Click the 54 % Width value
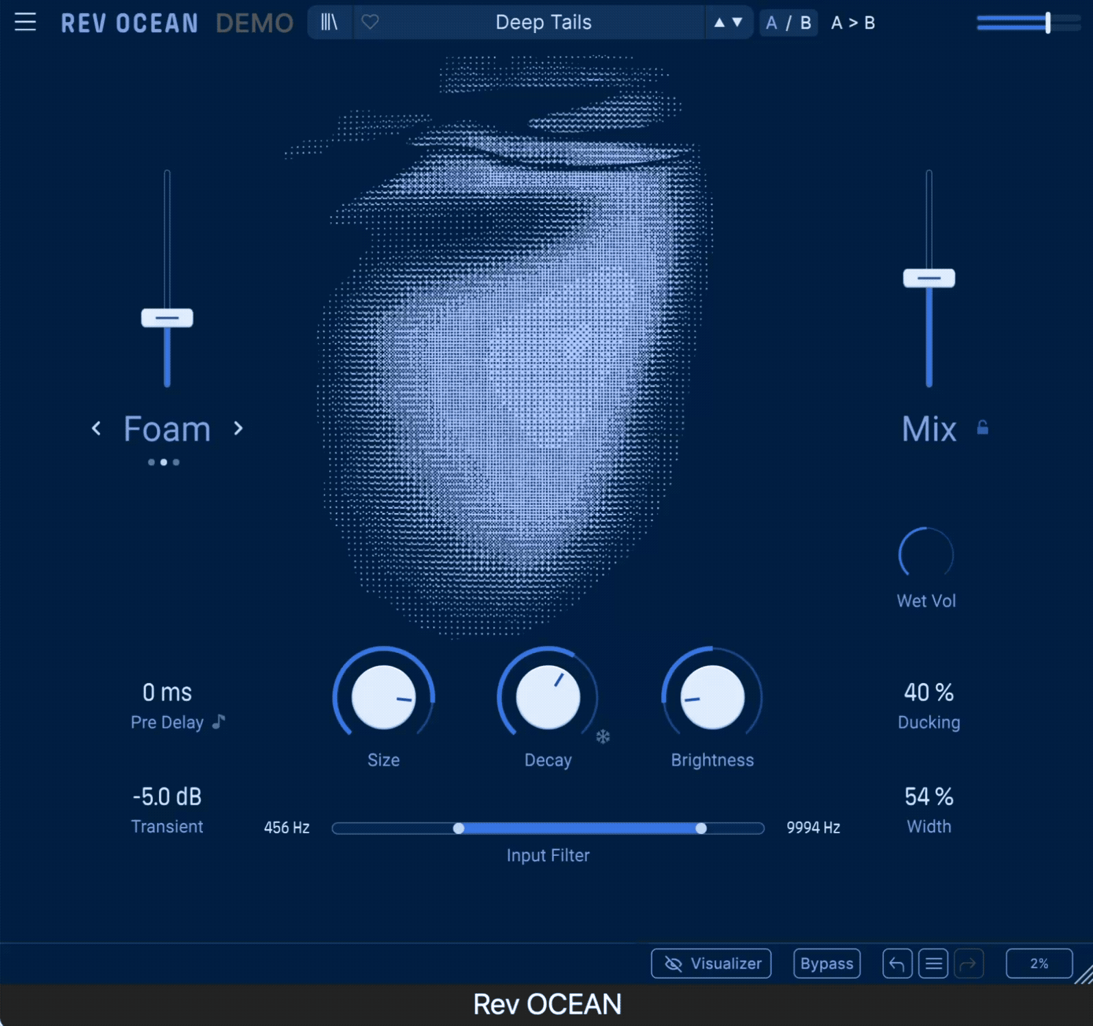The image size is (1093, 1026). click(929, 797)
